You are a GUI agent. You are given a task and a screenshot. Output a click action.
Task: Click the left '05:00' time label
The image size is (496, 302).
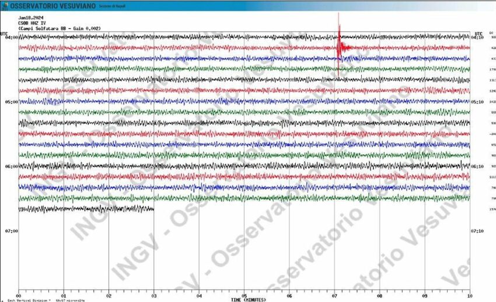pyautogui.click(x=12, y=102)
